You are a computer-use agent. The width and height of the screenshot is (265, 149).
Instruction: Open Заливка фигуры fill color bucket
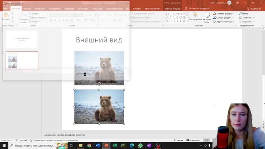coord(214,14)
